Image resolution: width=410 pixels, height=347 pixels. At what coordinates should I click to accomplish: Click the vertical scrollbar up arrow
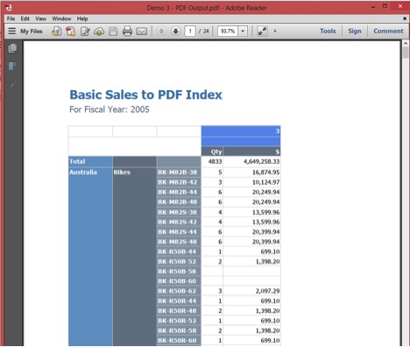pyautogui.click(x=406, y=43)
